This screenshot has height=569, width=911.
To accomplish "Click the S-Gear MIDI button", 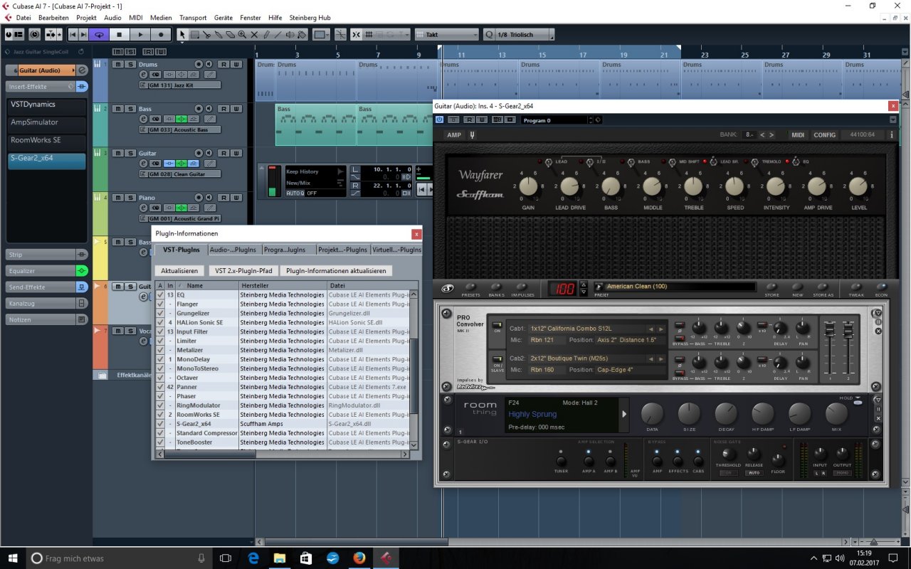I will coord(799,135).
